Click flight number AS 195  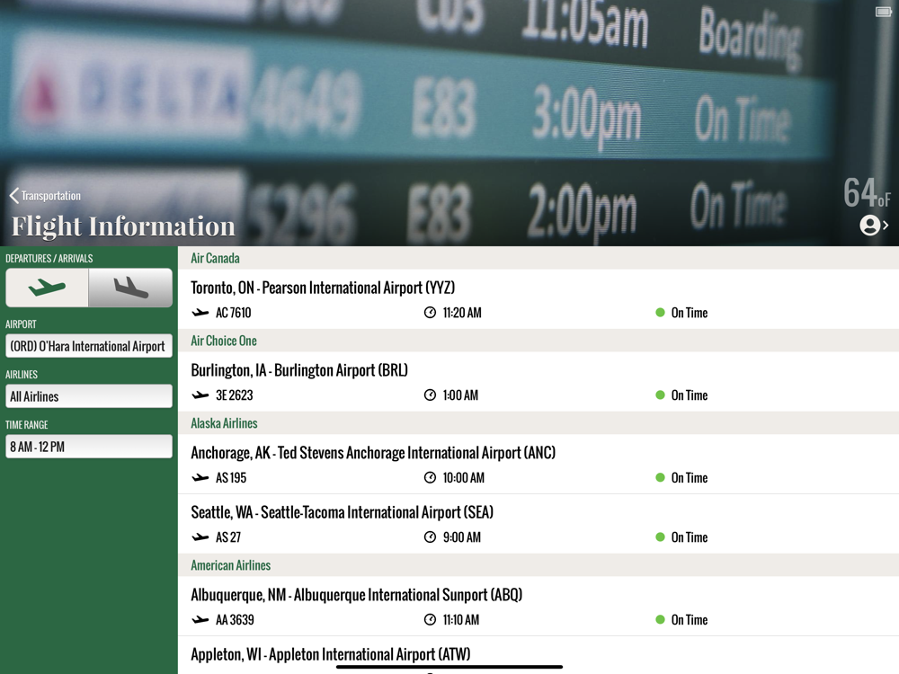(x=231, y=478)
